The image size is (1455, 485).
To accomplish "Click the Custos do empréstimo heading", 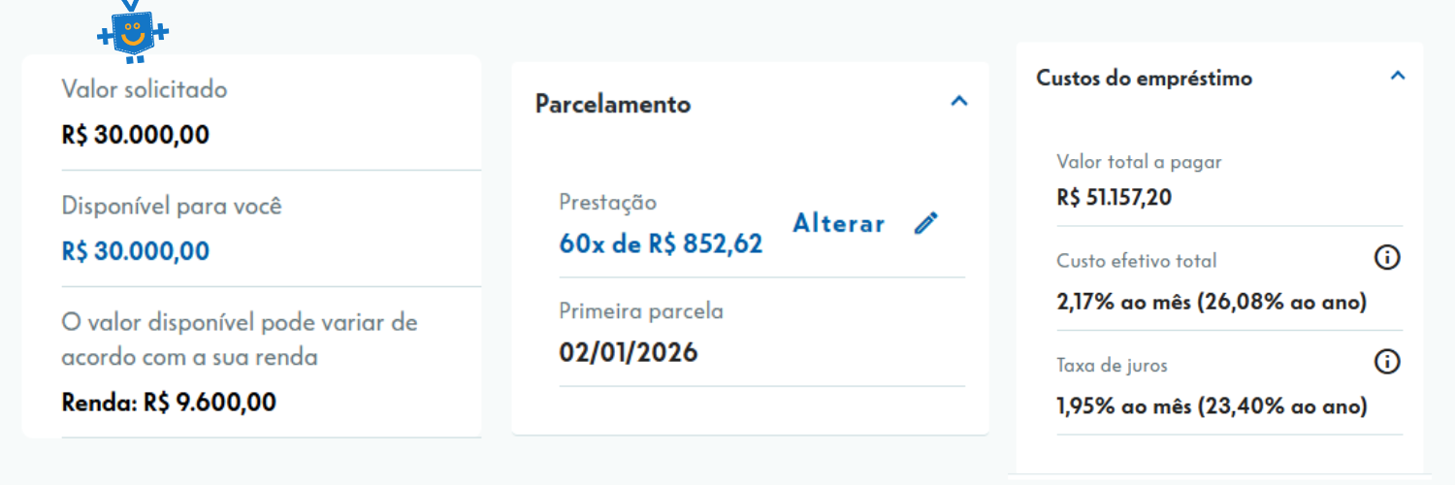I will [x=1145, y=78].
